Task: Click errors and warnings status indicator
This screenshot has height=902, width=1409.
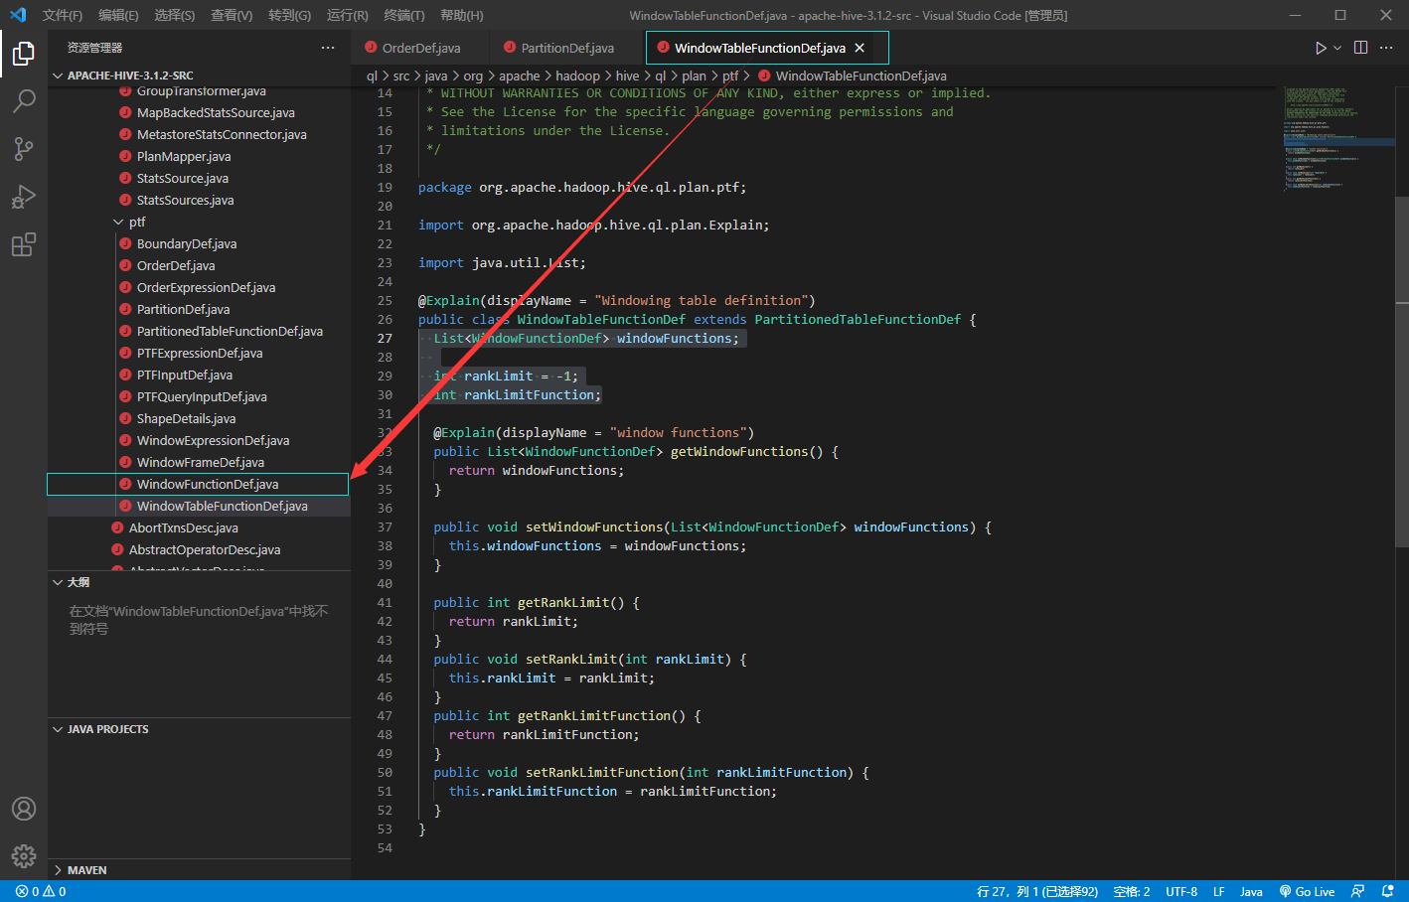Action: tap(41, 891)
